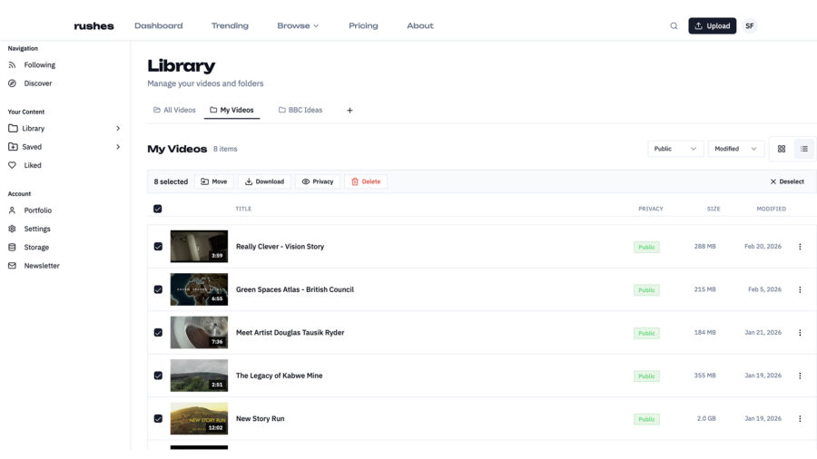Open more options for Kabwe Mine row
Image resolution: width=817 pixels, height=459 pixels.
coord(800,376)
